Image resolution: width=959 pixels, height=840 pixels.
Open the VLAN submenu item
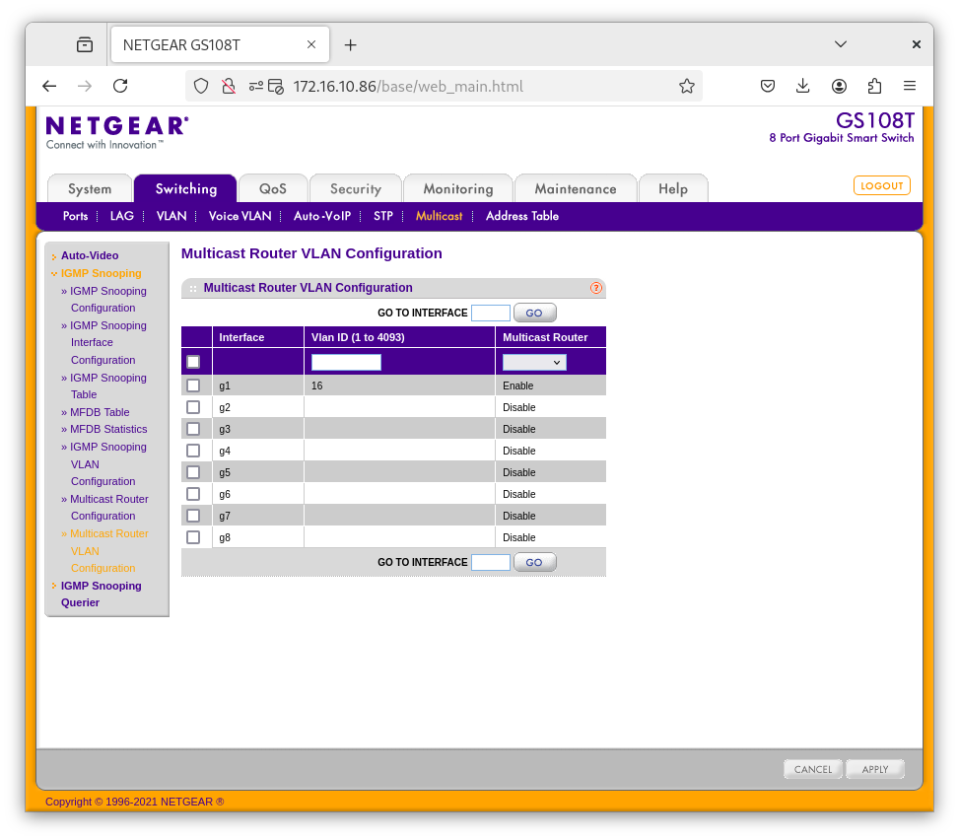pos(171,216)
